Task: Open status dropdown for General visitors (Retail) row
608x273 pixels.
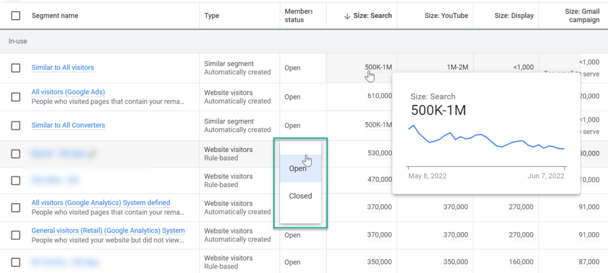Action: pos(292,235)
